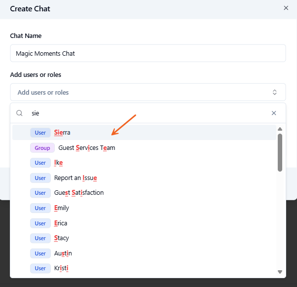Viewport: 297px width, 287px height.
Task: Click the scrollbar up arrow
Action: click(280, 129)
